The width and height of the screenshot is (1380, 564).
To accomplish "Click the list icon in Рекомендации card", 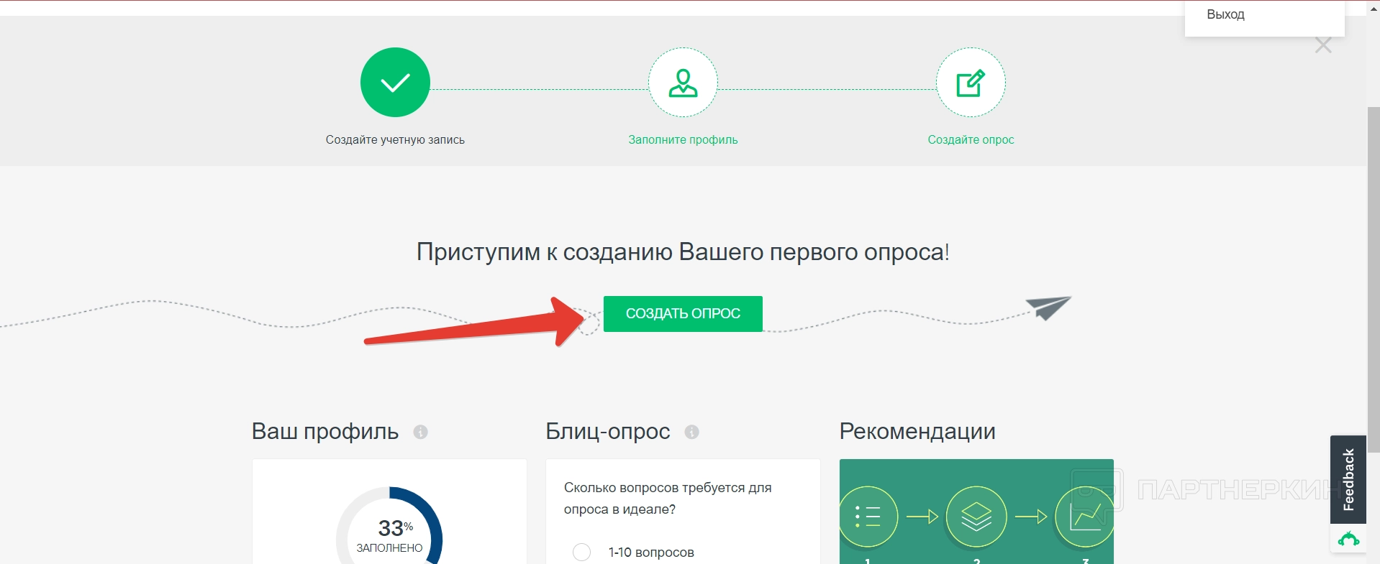I will tap(868, 517).
